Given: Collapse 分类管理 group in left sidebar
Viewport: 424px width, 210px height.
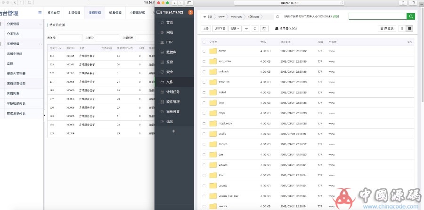Looking at the screenshot, I should click(41, 24).
